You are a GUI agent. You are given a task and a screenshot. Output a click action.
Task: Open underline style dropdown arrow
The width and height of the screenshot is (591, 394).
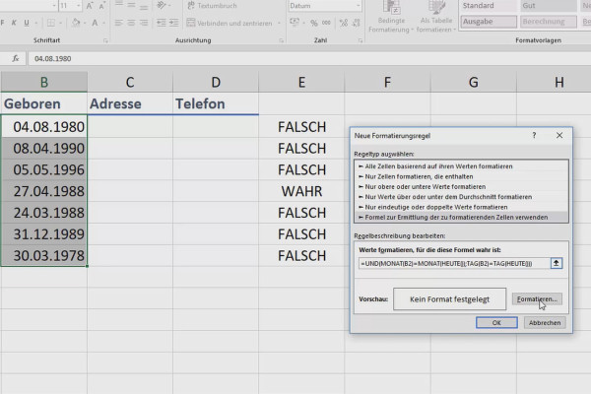point(35,23)
